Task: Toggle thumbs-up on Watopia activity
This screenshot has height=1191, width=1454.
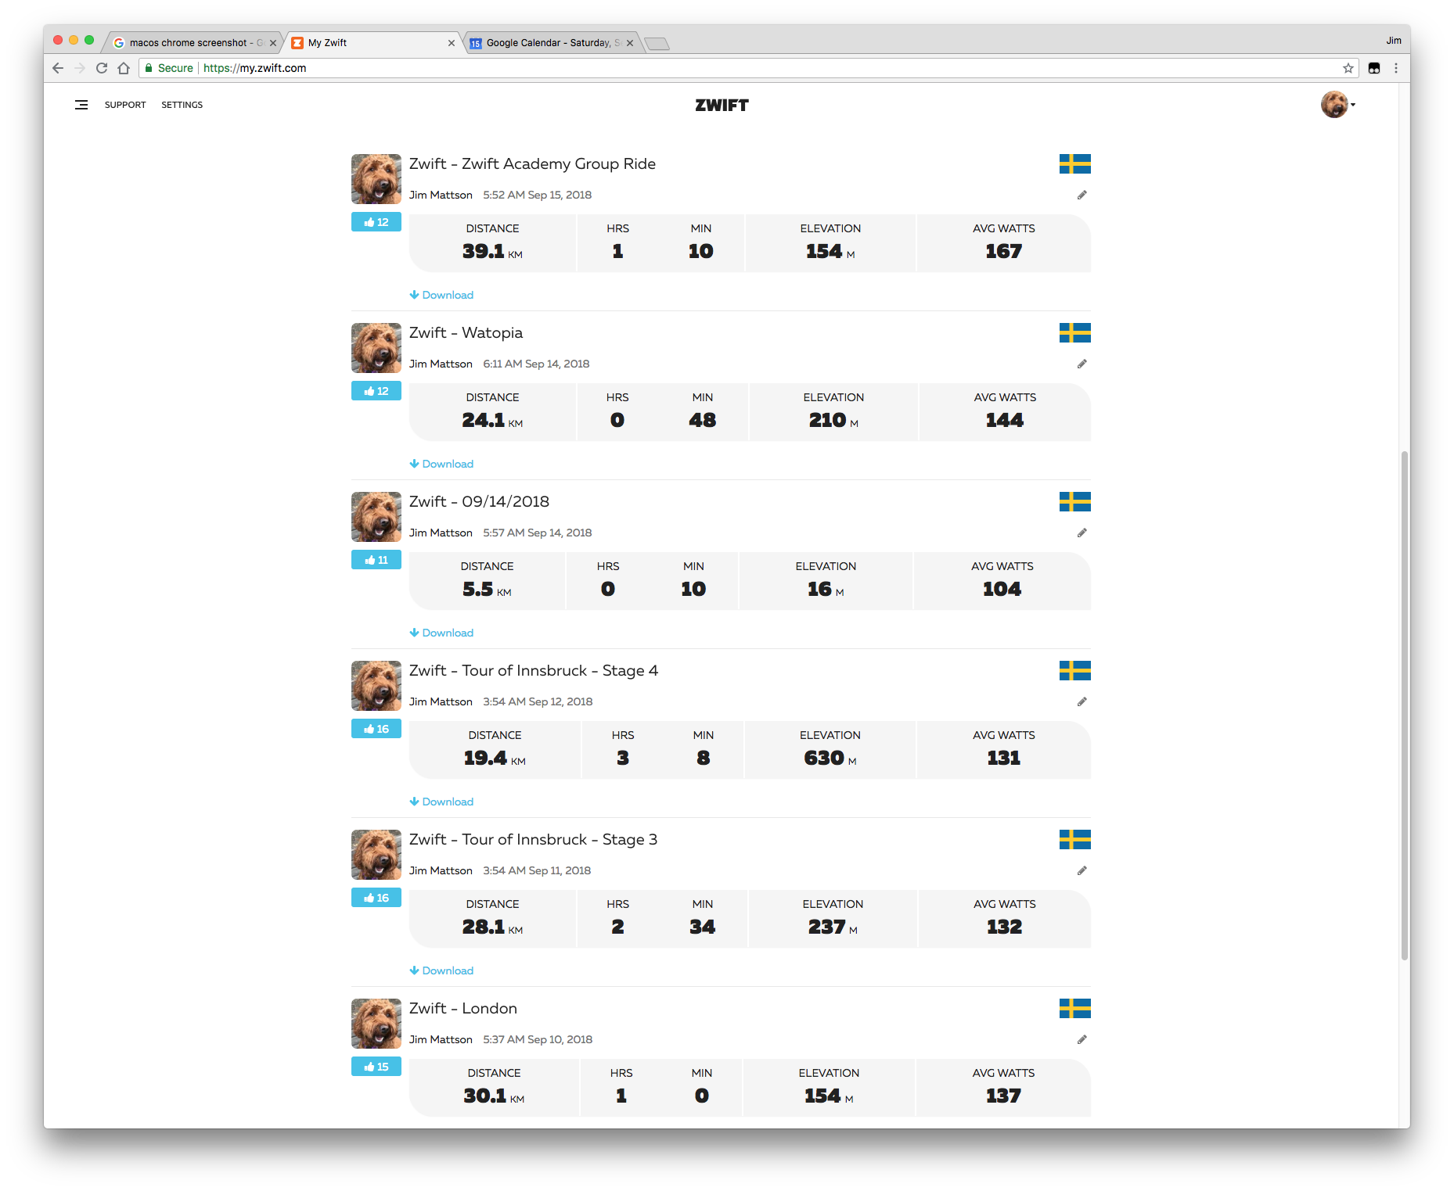Action: (x=376, y=391)
